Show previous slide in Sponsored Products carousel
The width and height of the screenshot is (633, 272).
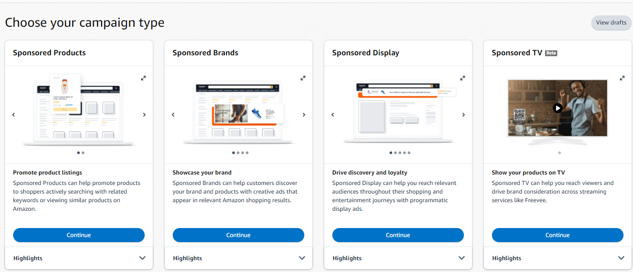coord(14,115)
